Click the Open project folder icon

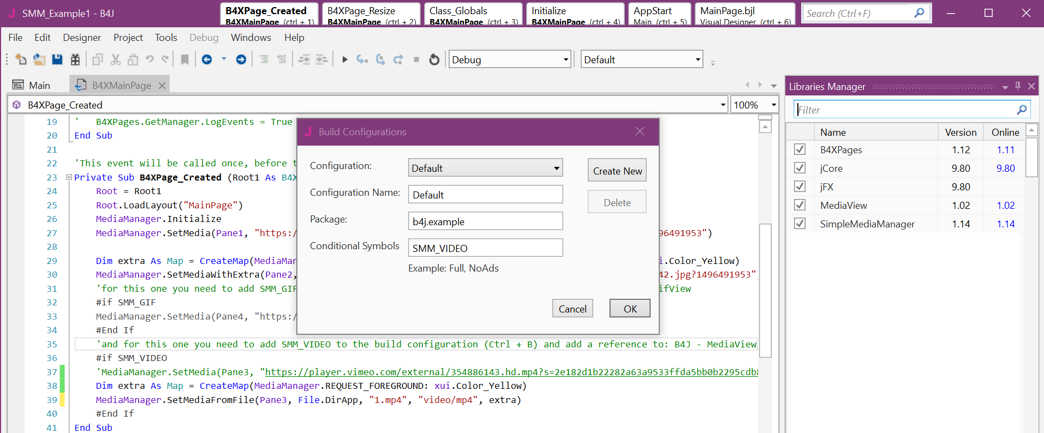(39, 59)
